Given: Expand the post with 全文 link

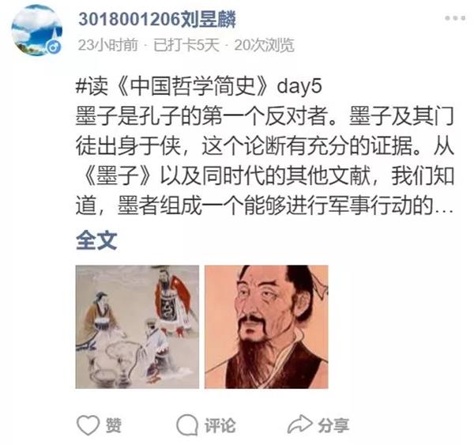Looking at the screenshot, I should click(96, 240).
